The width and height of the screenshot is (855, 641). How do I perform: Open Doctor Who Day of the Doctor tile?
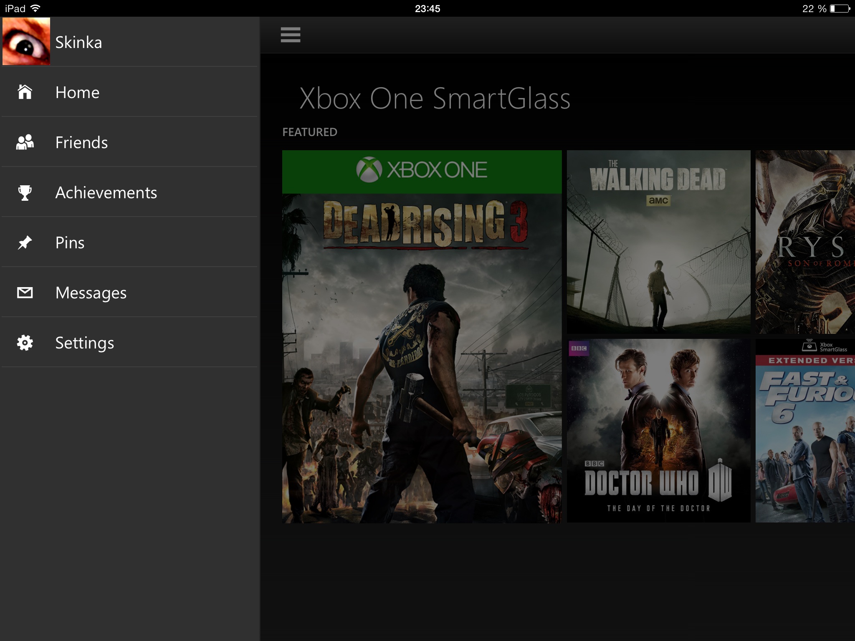click(659, 431)
